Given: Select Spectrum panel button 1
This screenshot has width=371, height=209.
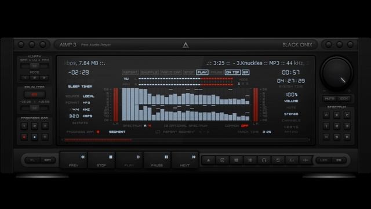Looking at the screenshot, I should pyautogui.click(x=326, y=126).
